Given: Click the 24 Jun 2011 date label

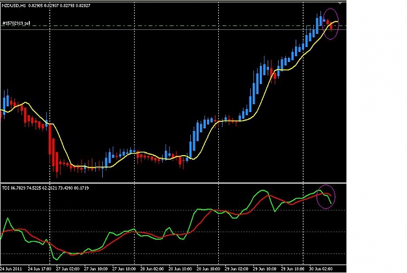Looking at the screenshot, I should (11, 268).
